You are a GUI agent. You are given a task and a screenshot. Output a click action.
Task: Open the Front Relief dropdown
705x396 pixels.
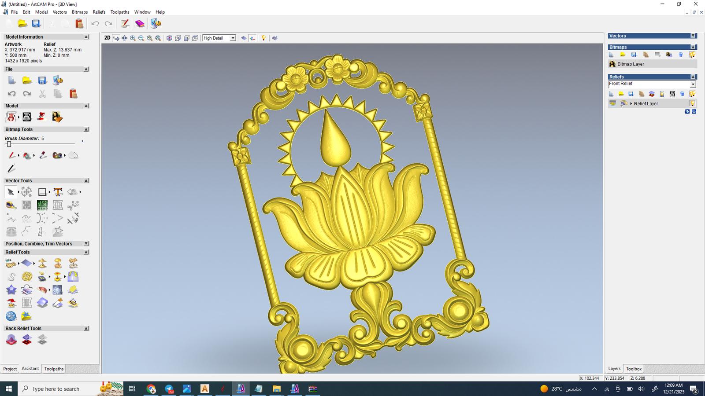(693, 84)
